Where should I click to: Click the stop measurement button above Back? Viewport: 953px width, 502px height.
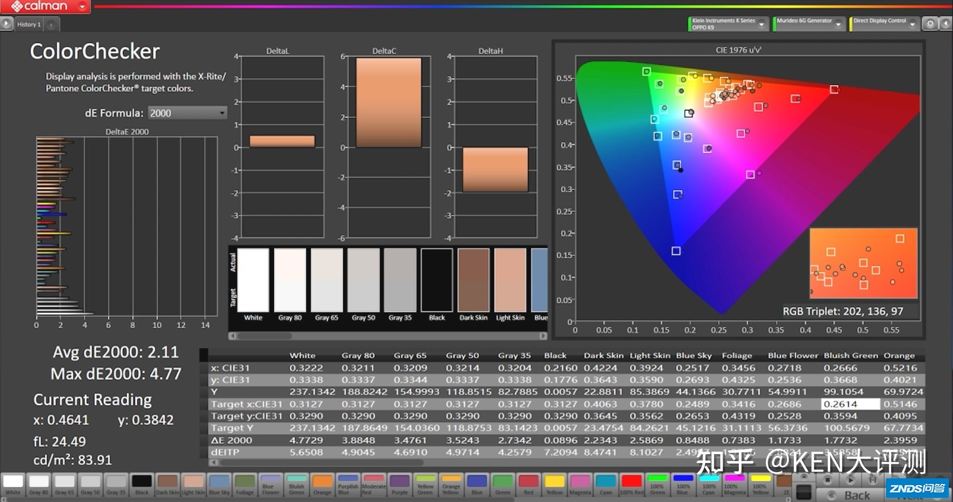(x=828, y=480)
